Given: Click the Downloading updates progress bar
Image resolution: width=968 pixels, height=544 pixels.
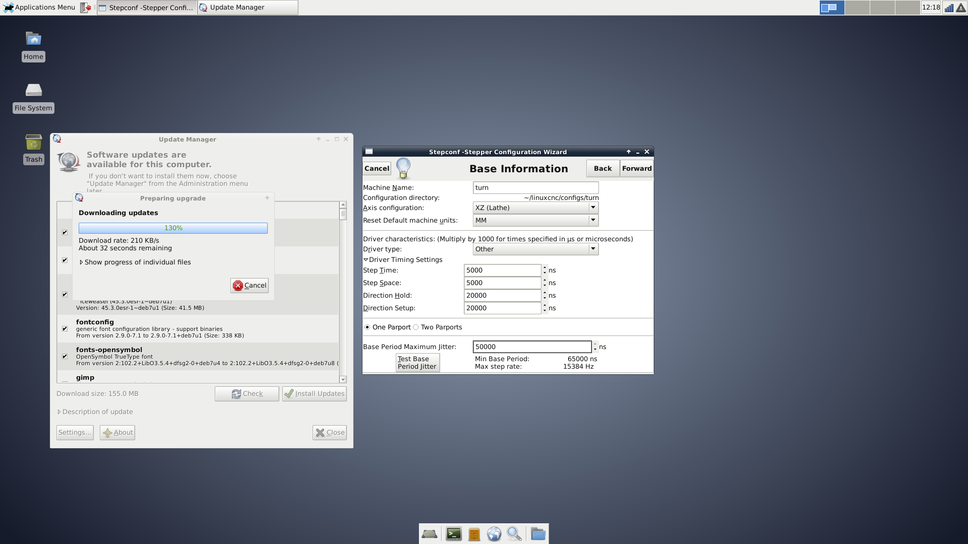Looking at the screenshot, I should (x=173, y=228).
